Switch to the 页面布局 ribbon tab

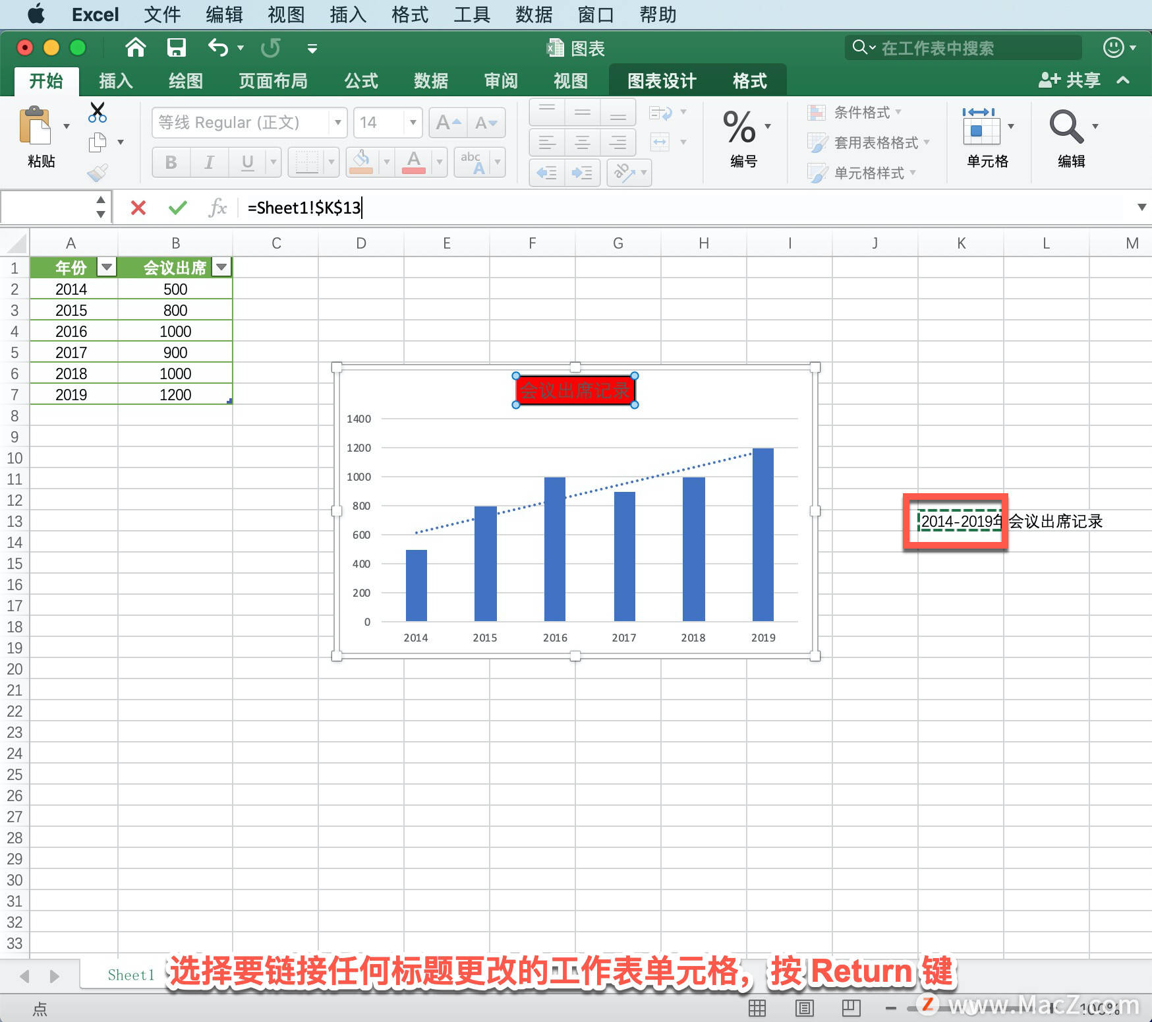(x=273, y=81)
